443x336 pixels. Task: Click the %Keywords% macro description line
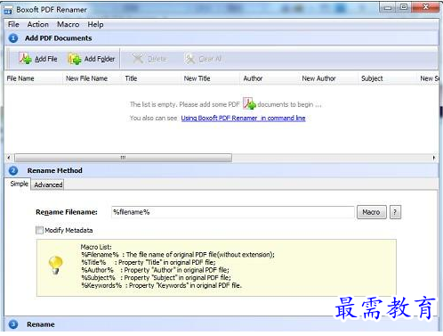coord(162,285)
